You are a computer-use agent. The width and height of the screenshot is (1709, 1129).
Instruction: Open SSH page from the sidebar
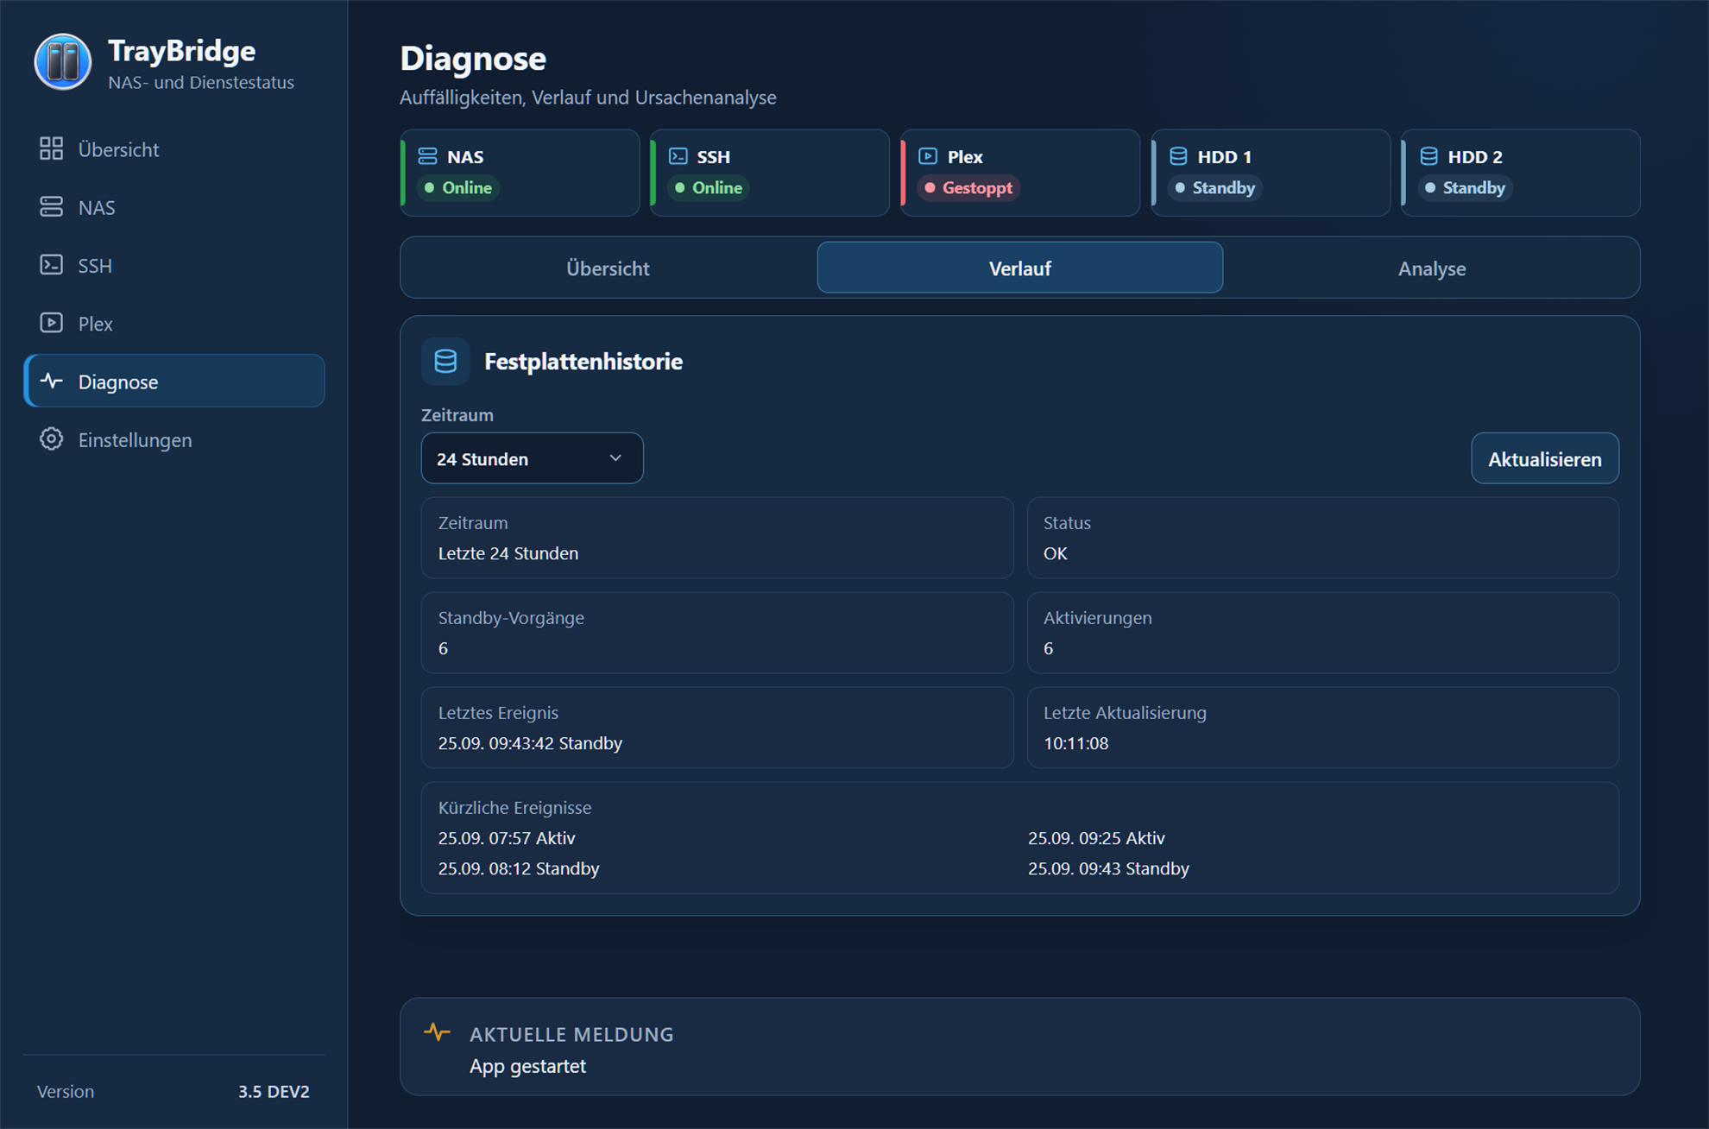point(174,265)
